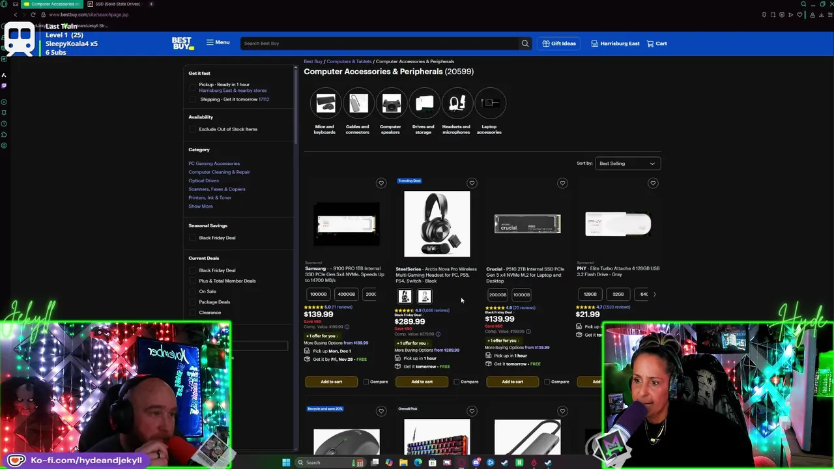Tick Compare for Crucial SSD
The height and width of the screenshot is (469, 834).
[x=547, y=382]
